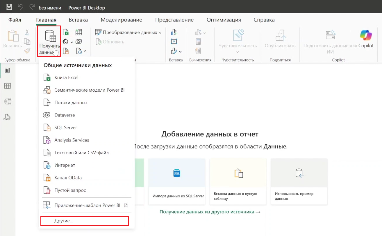
Task: Click Вставка данных в пустую таблицу card
Action: pyautogui.click(x=238, y=181)
